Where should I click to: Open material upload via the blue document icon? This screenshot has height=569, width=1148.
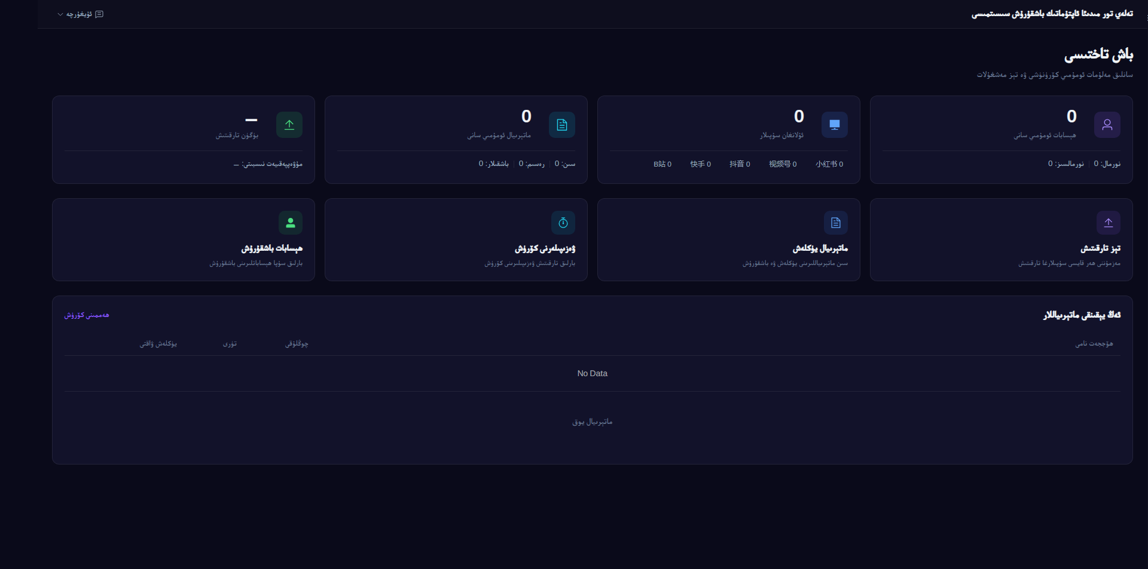(836, 223)
